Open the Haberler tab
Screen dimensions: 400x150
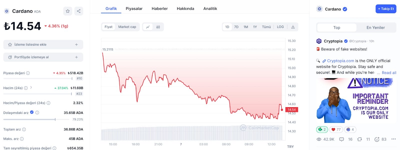(x=159, y=8)
